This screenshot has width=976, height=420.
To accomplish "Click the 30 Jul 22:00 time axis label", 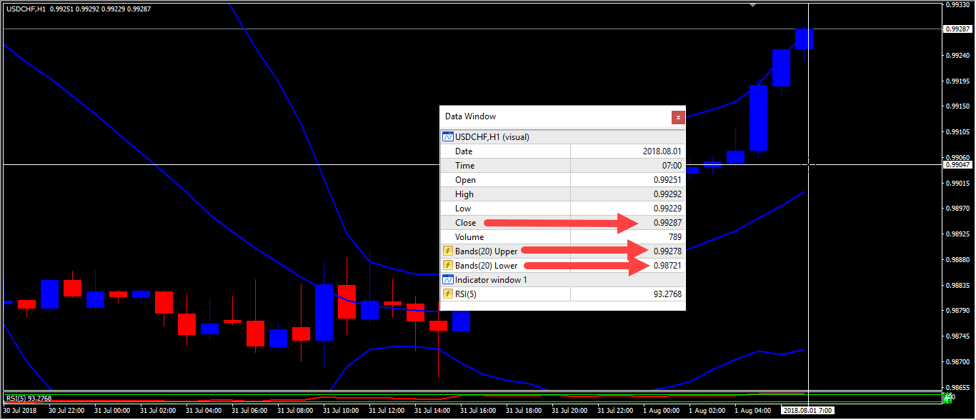I will pos(66,411).
